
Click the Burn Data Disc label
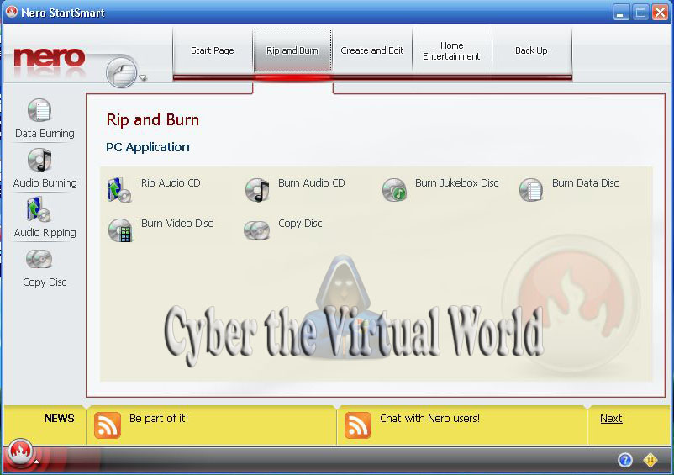586,183
